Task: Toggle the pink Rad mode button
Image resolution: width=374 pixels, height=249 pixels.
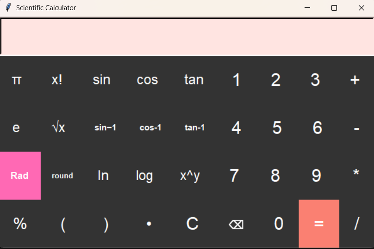Action: (x=20, y=176)
